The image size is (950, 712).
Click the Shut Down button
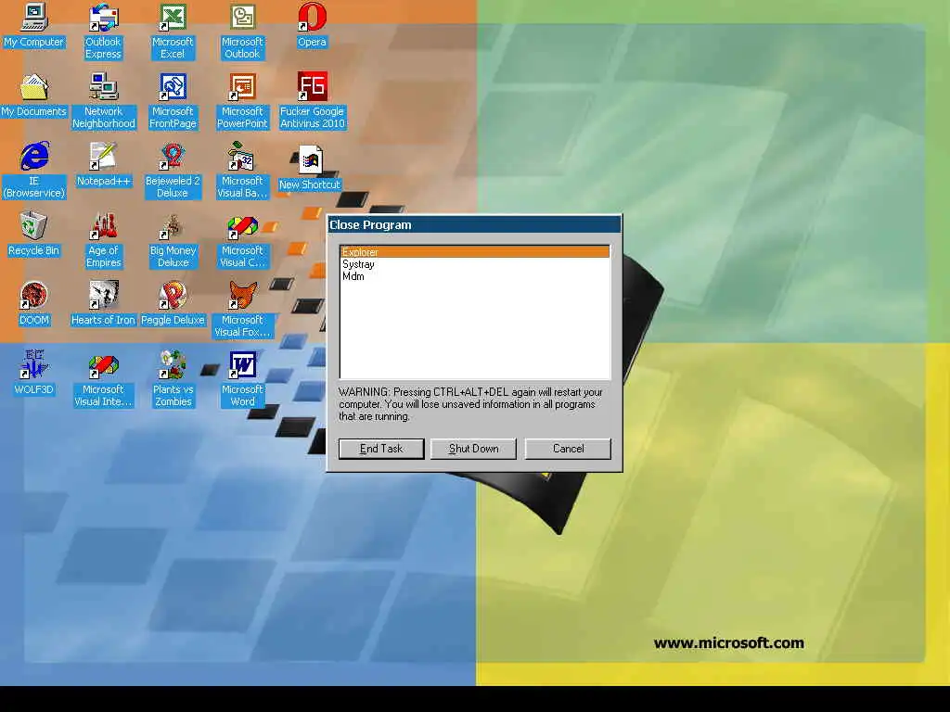click(473, 449)
